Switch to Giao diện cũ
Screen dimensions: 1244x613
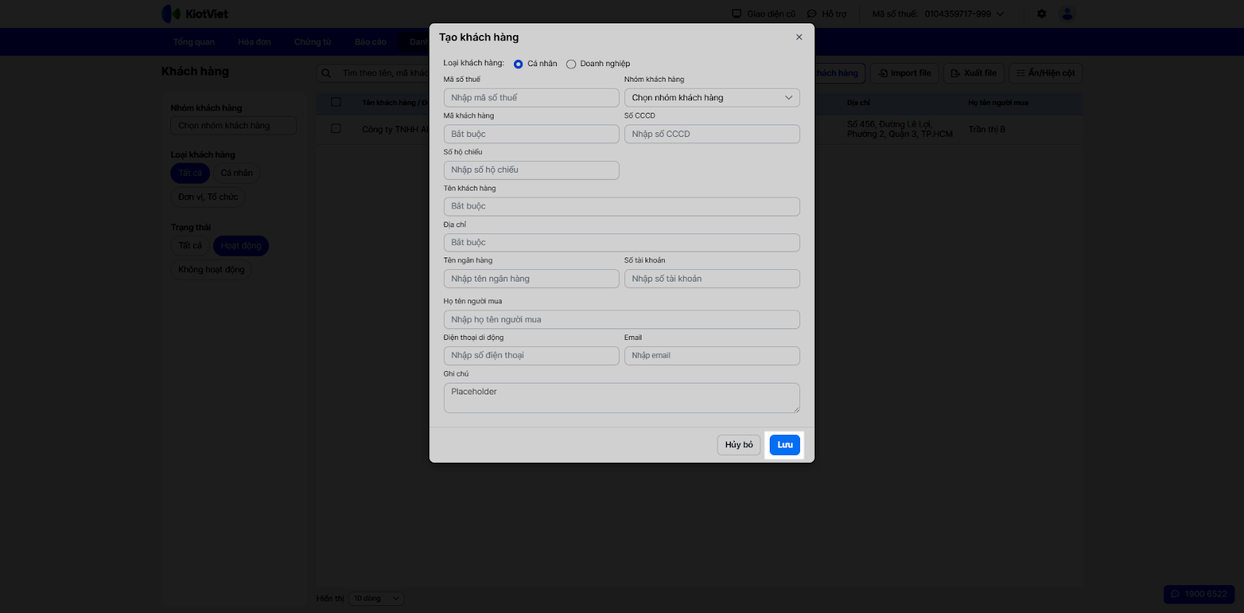[x=764, y=14]
